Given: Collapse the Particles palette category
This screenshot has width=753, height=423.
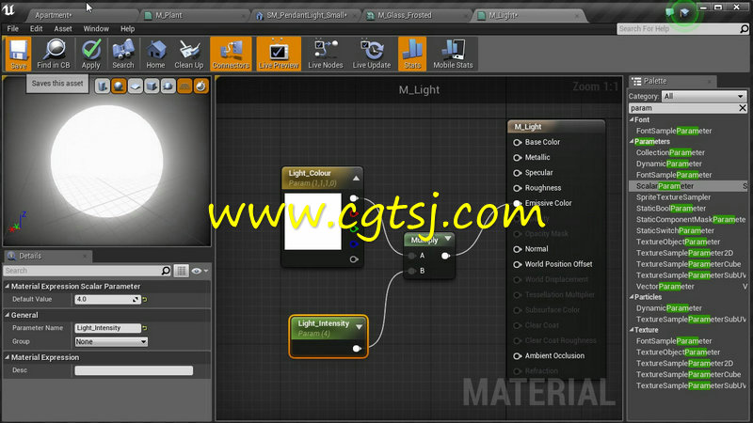Looking at the screenshot, I should [632, 297].
